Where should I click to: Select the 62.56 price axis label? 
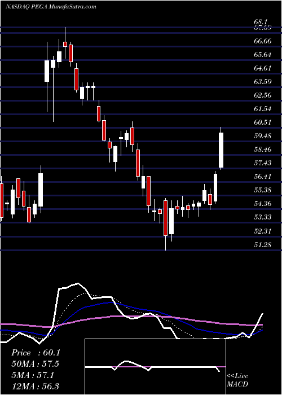[x=262, y=95]
